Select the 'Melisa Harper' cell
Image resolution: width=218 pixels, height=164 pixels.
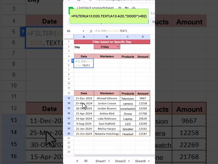point(107,129)
